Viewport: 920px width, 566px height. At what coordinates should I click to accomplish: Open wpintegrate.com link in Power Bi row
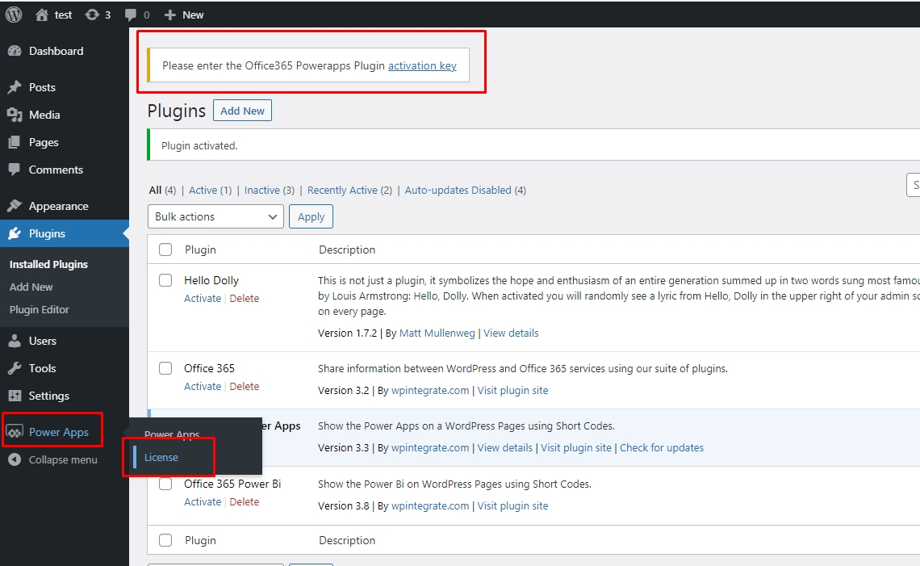pos(430,505)
